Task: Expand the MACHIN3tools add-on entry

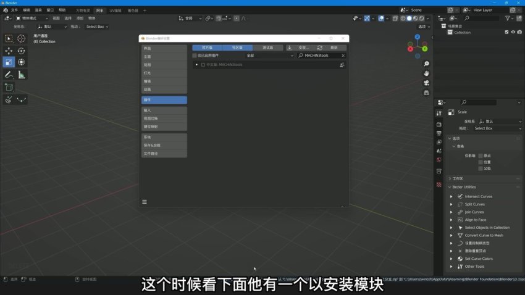Action: coord(196,65)
